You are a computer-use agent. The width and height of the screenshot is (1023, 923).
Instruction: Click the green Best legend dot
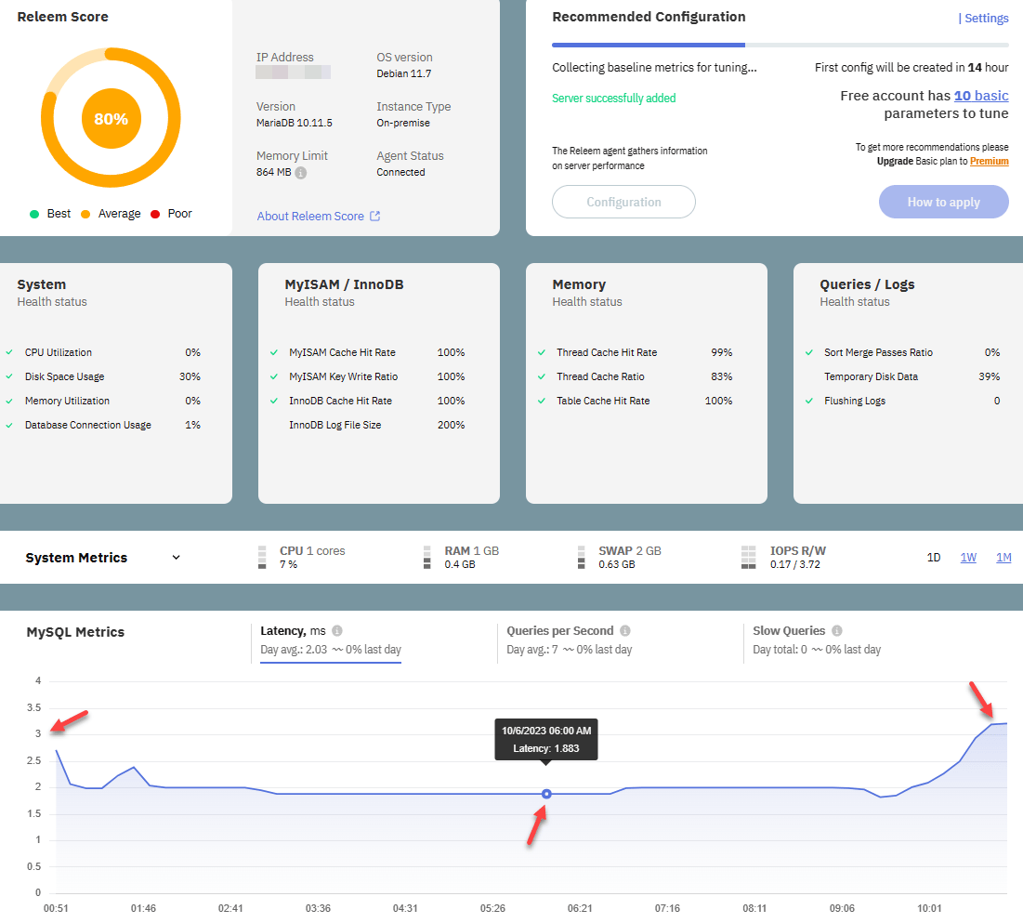click(x=34, y=214)
